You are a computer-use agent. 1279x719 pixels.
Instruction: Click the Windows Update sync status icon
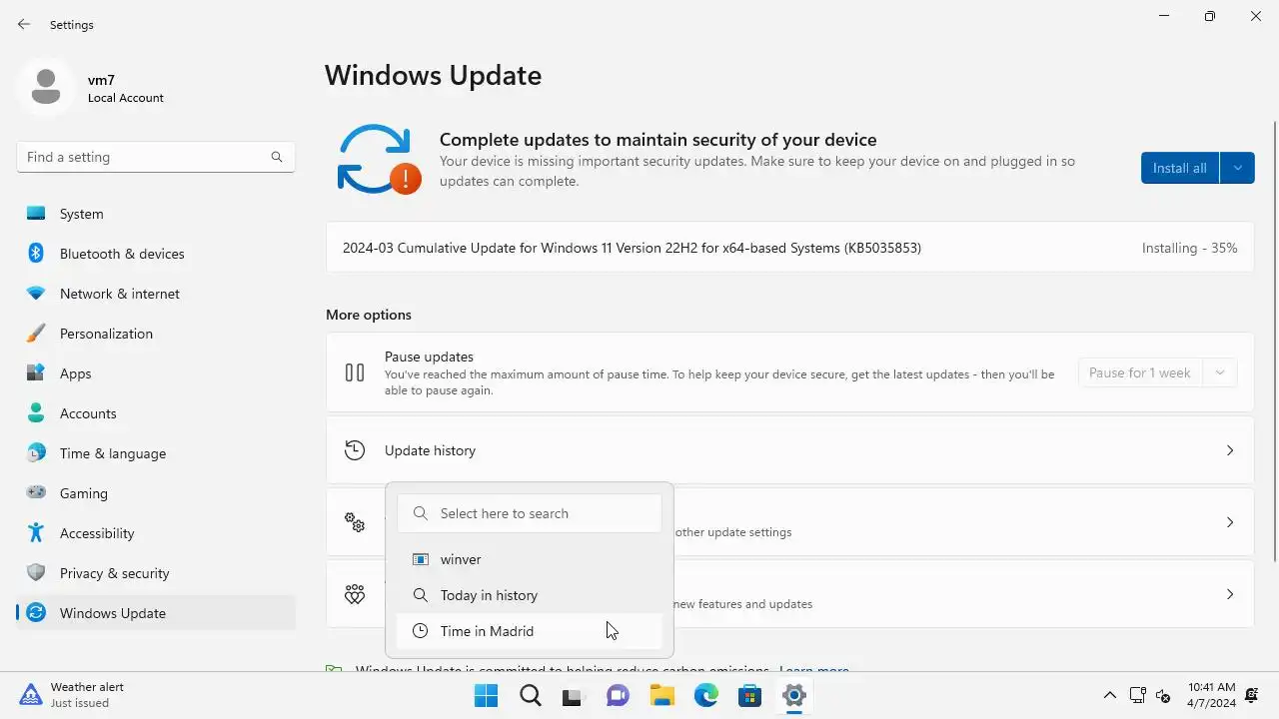(378, 159)
